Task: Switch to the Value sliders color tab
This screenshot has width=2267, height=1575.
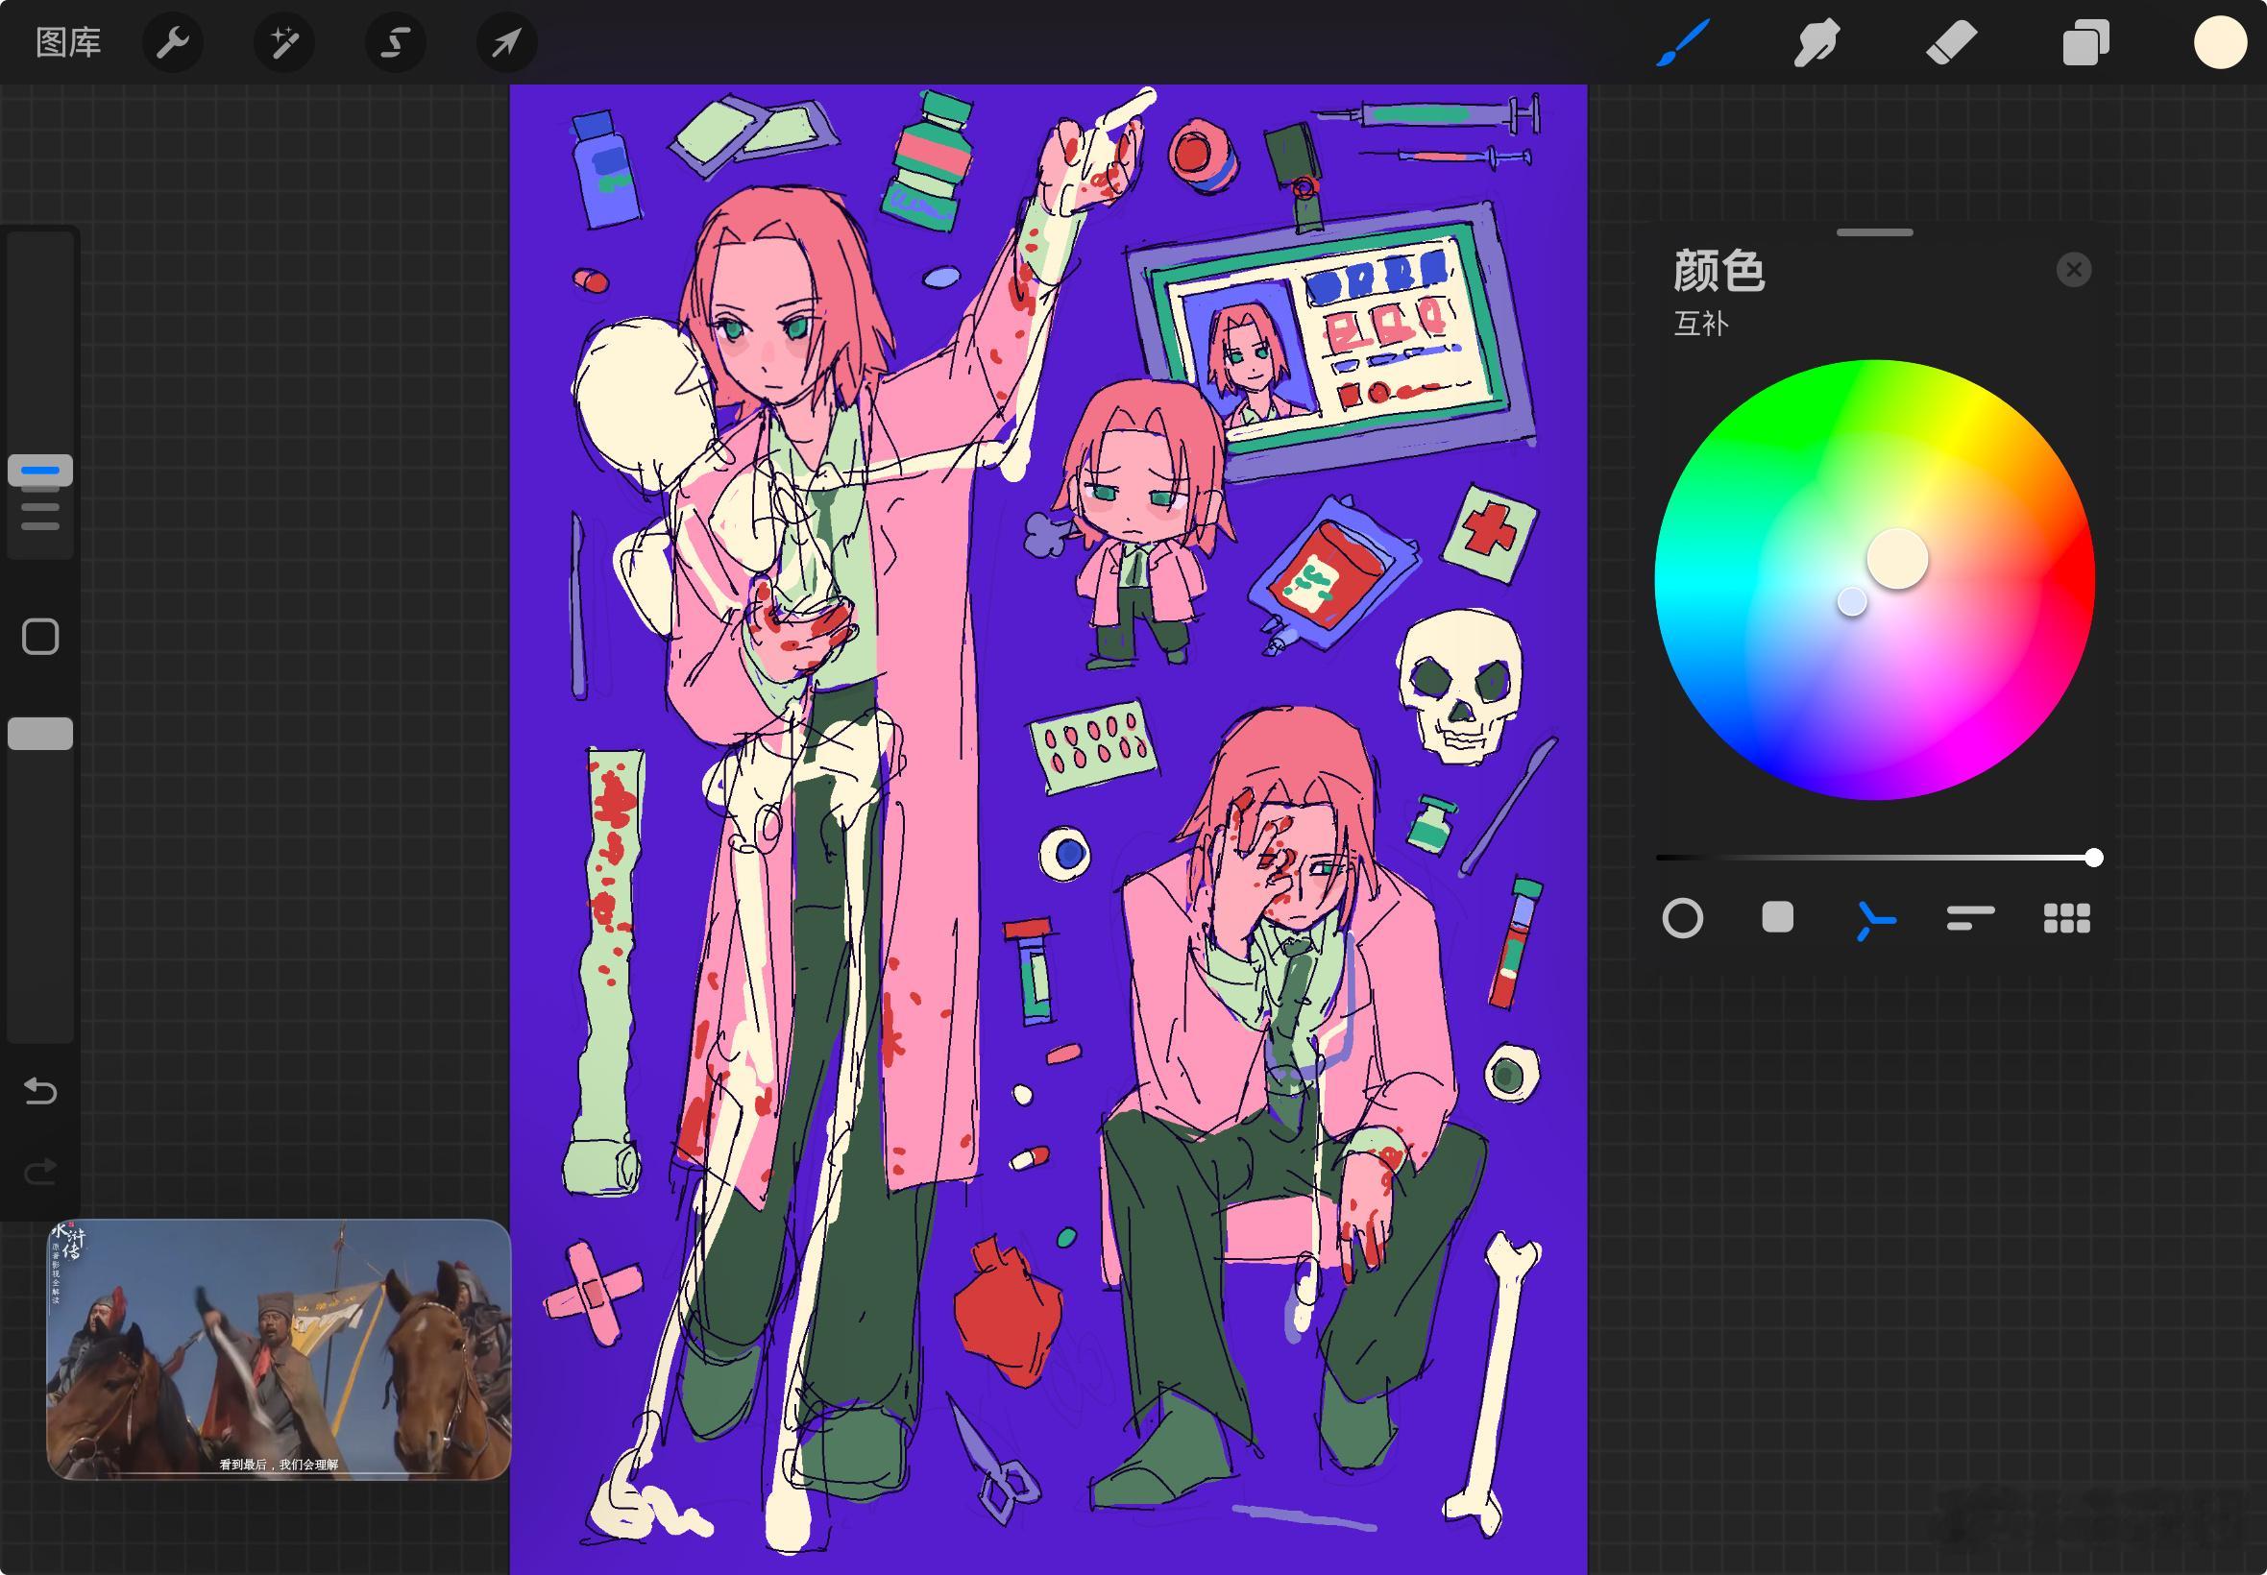Action: coord(1970,918)
